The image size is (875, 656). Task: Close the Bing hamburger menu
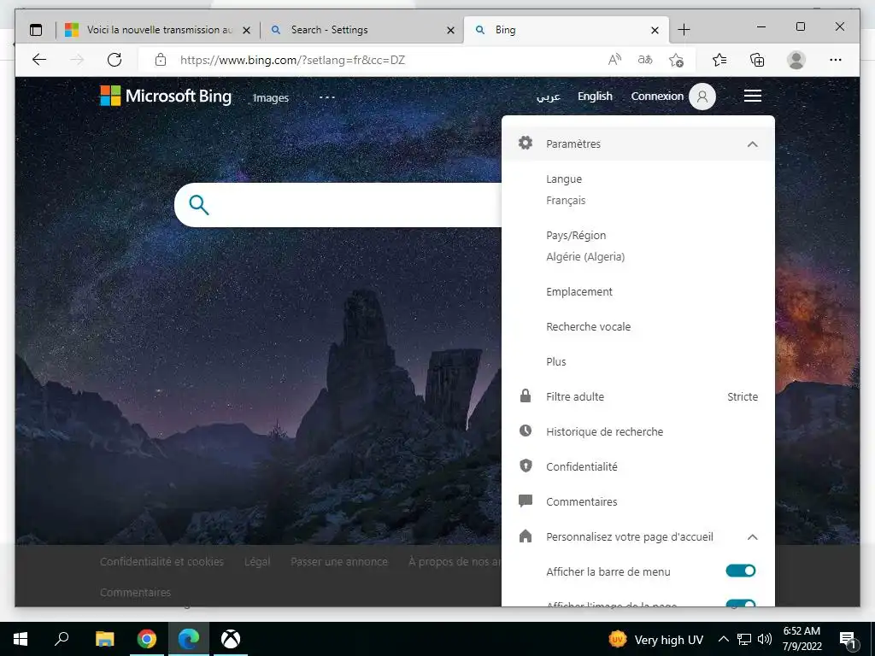tap(752, 96)
